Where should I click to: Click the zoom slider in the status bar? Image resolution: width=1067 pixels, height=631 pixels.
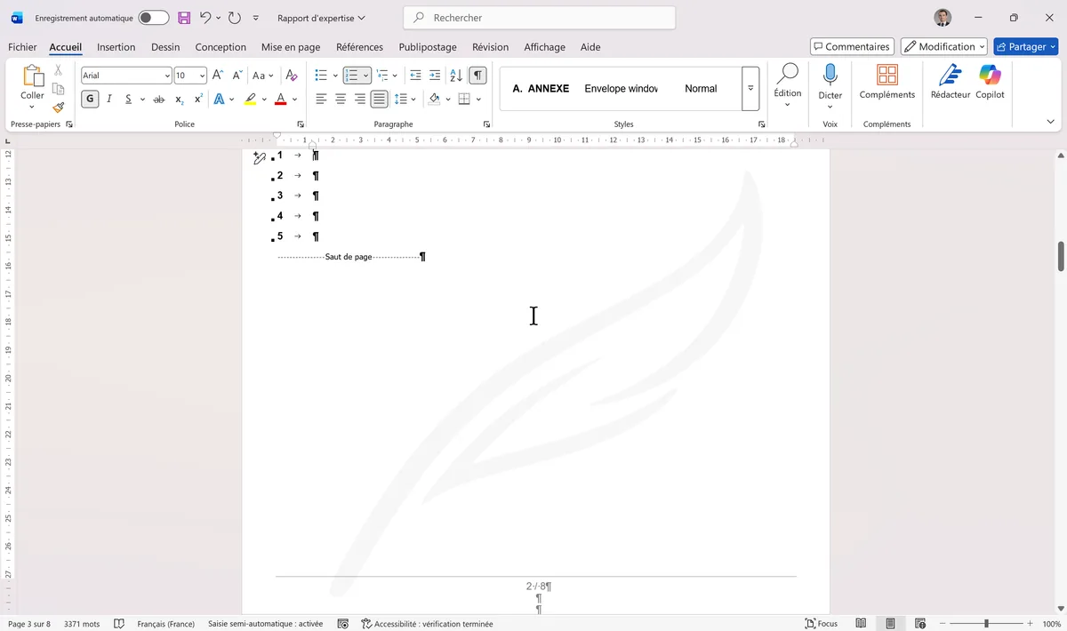pos(986,624)
